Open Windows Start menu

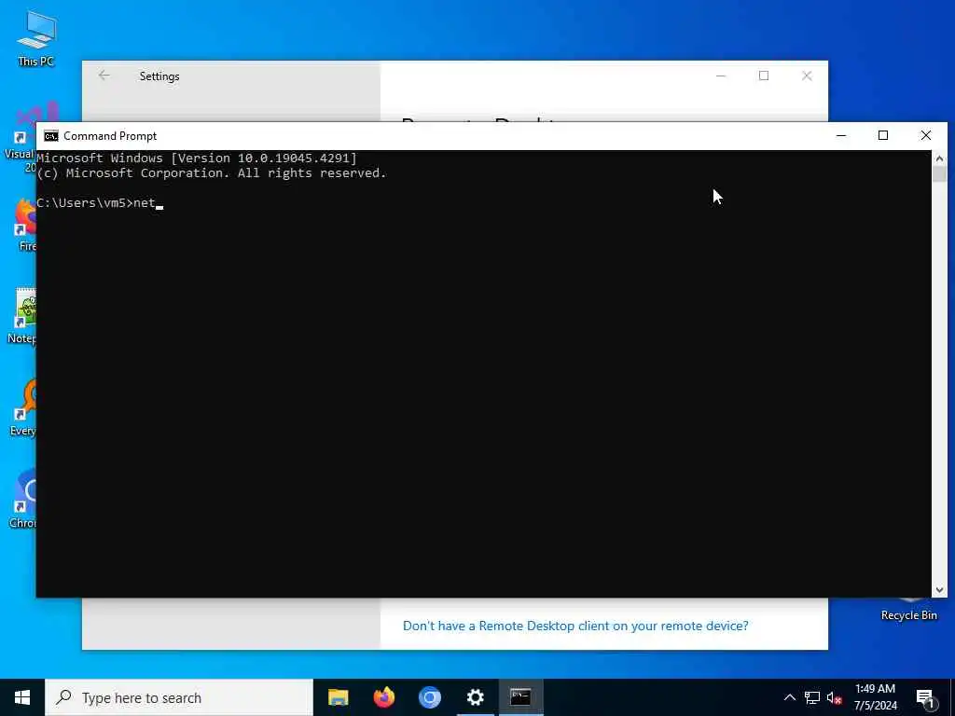(x=22, y=697)
